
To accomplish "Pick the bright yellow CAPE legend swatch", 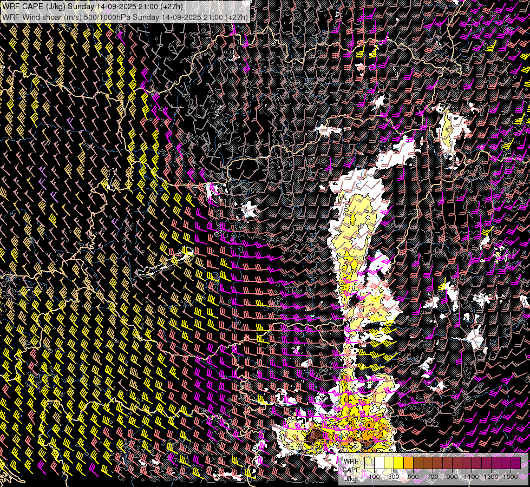I will pos(398,463).
